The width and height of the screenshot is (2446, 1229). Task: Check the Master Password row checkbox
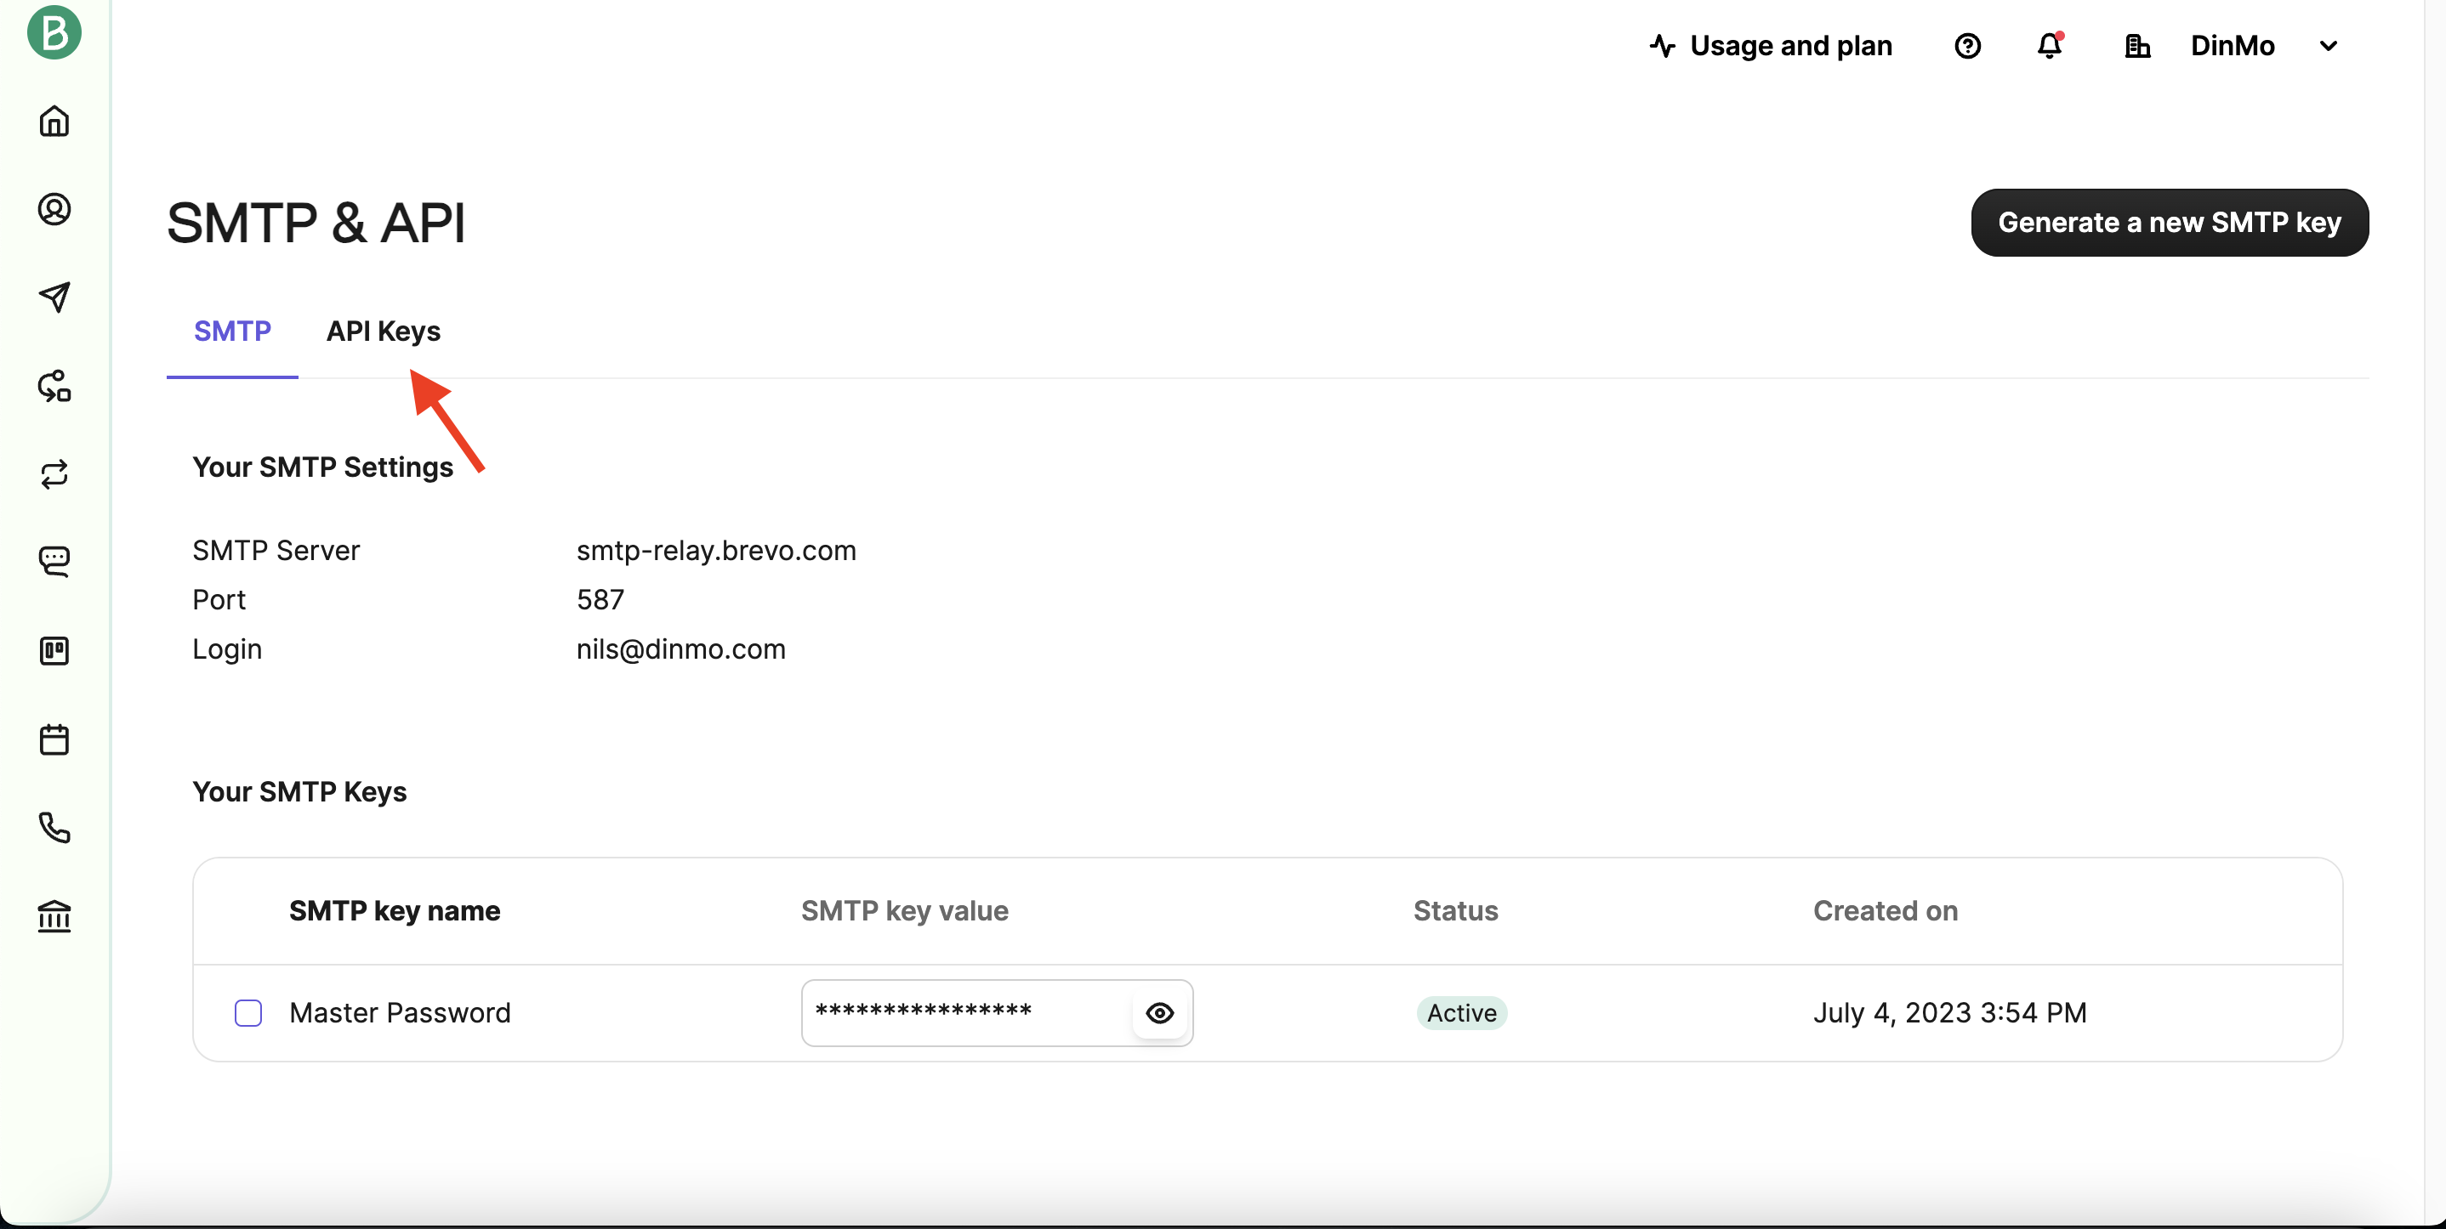click(247, 1012)
